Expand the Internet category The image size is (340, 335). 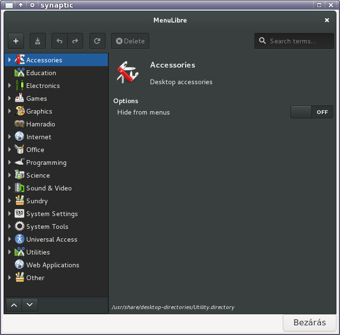point(9,137)
